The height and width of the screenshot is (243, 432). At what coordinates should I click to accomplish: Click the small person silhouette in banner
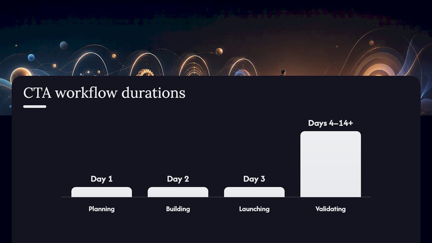[283, 73]
